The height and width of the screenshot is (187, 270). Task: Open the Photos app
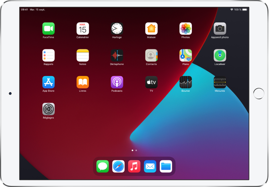click(186, 29)
